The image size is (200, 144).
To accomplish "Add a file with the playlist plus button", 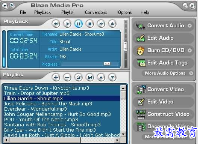I will (x=56, y=77).
